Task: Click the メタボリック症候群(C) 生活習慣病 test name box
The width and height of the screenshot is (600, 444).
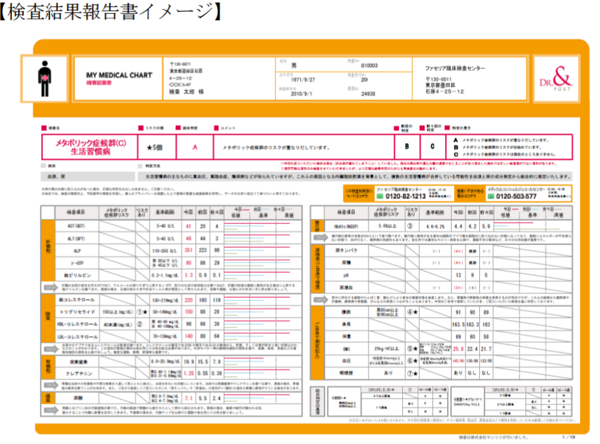Action: pos(90,148)
